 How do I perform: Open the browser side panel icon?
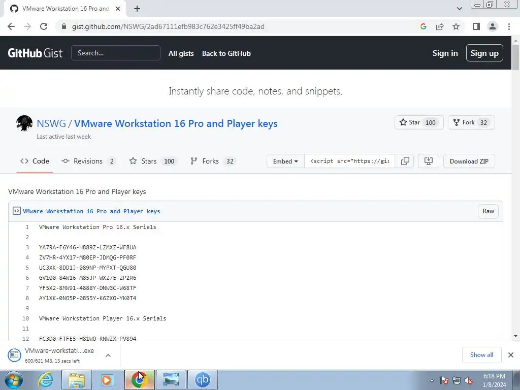point(476,26)
